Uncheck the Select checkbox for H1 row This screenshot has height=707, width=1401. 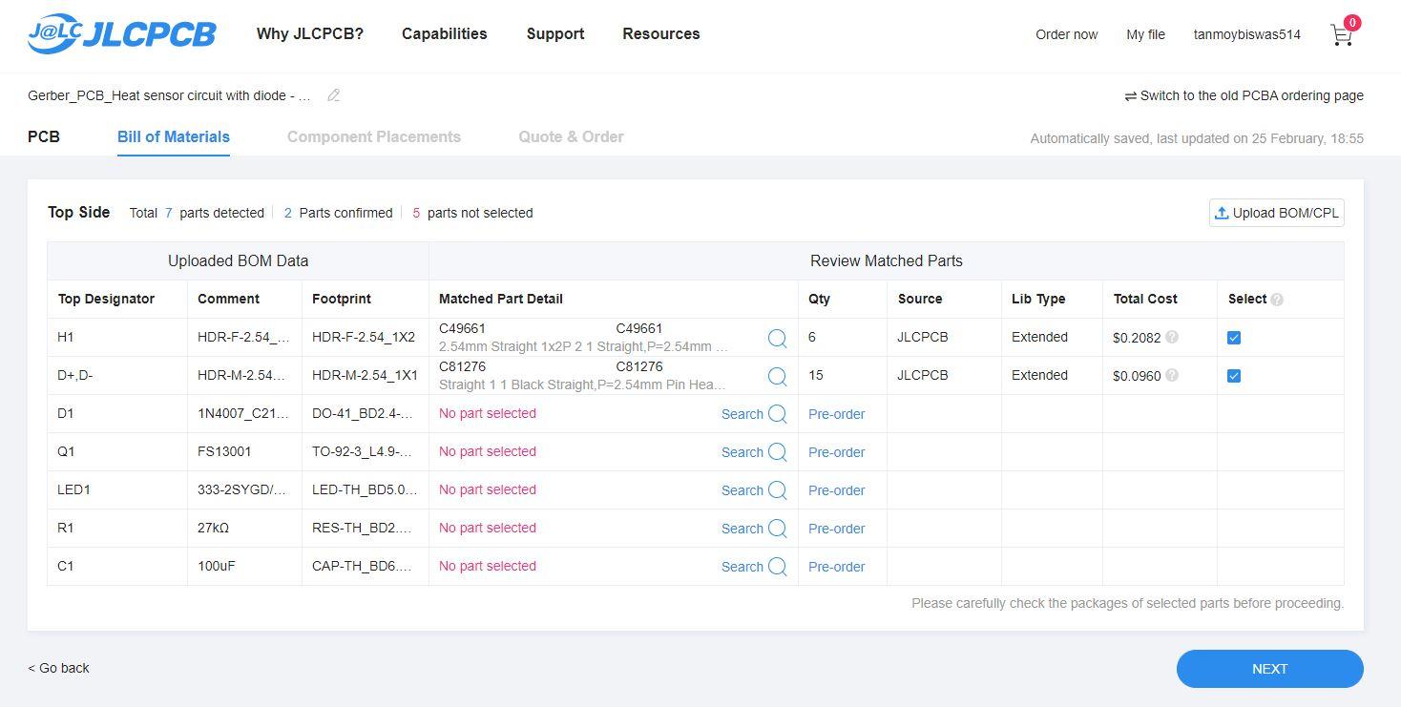[x=1234, y=338]
